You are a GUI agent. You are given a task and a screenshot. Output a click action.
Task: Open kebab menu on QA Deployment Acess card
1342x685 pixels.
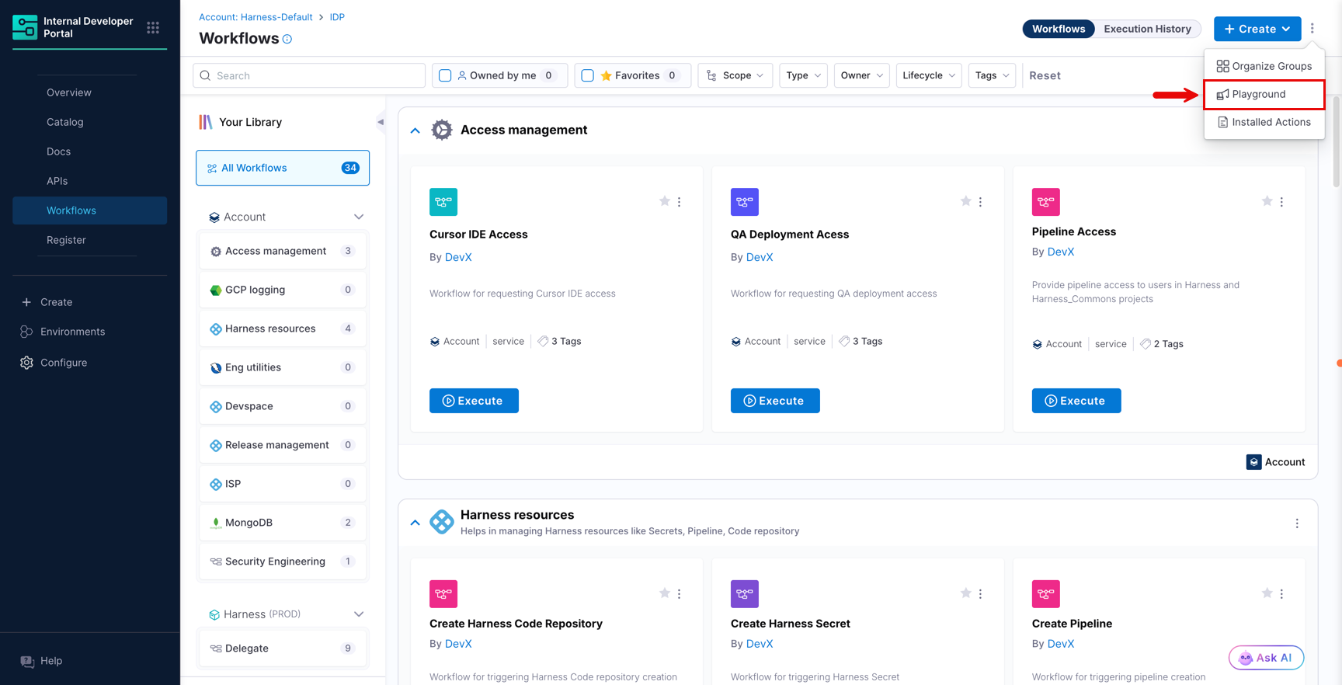tap(980, 202)
